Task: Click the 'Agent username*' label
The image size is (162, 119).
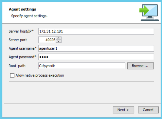Action: [x=23, y=48]
